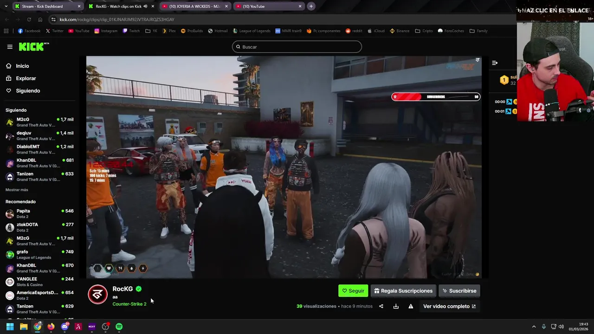Open YouTube bookmark

click(x=78, y=31)
